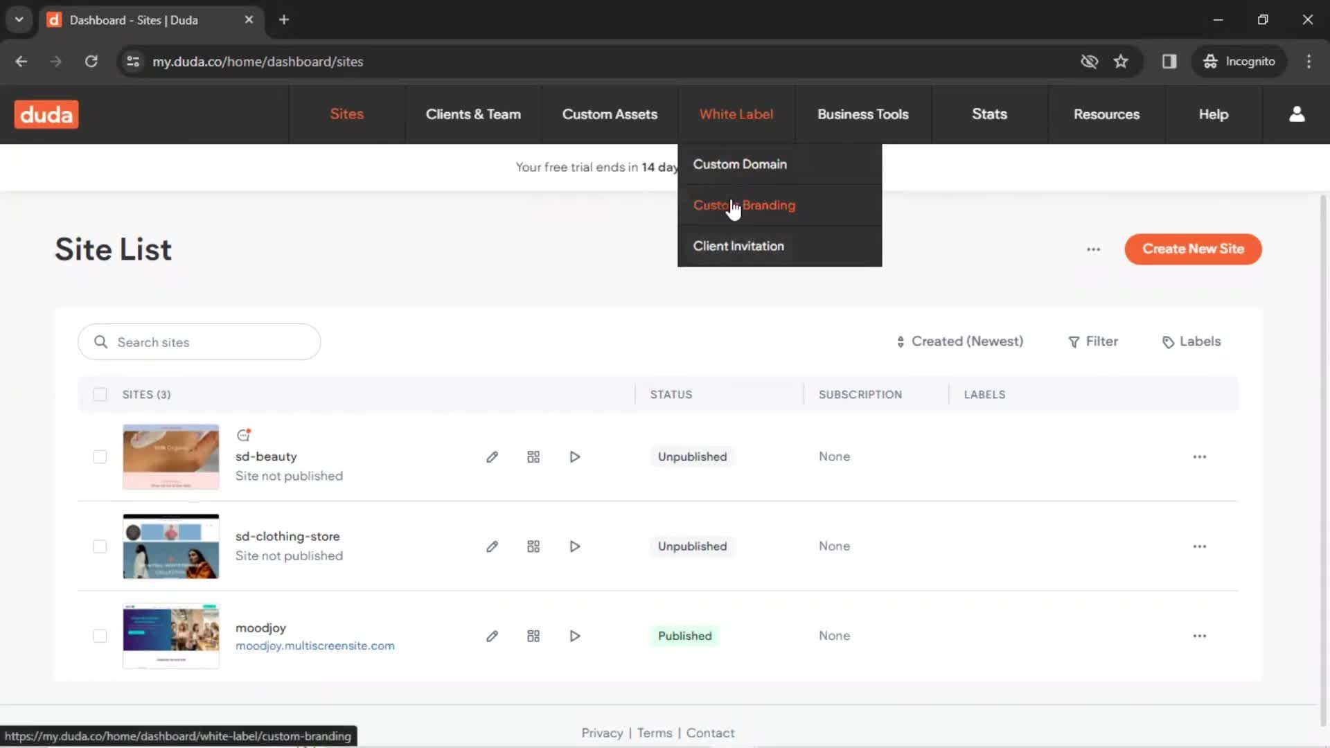Screen dimensions: 1330x748
Task: Click the search magnifier icon
Action: click(x=101, y=342)
